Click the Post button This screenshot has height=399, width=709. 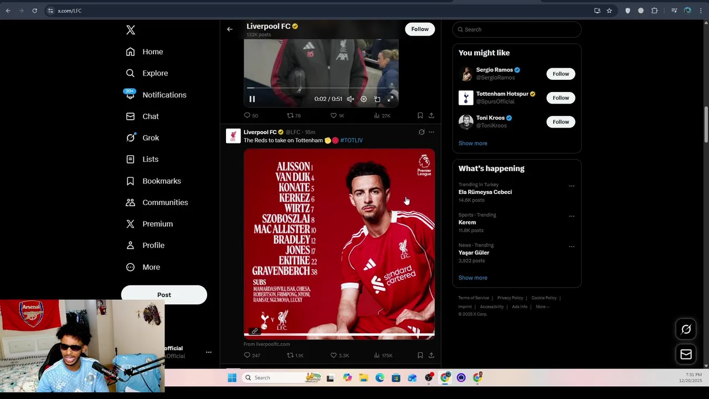(164, 295)
